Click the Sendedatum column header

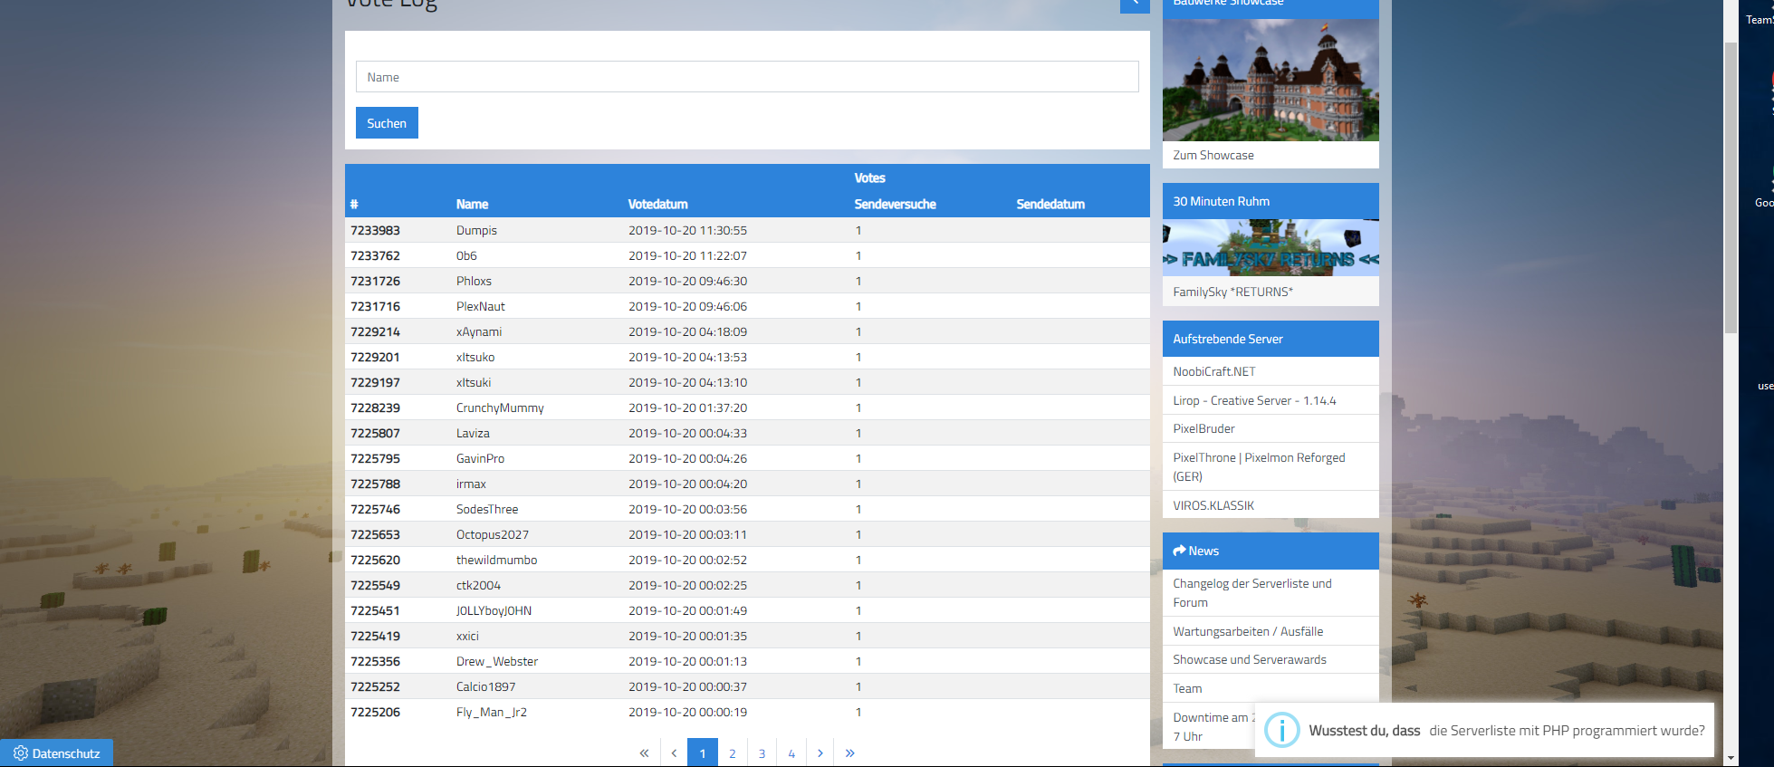pyautogui.click(x=1050, y=204)
